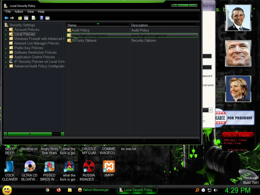Click the gray Forward arrow in toolbar
This screenshot has width=260, height=195.
click(12, 18)
